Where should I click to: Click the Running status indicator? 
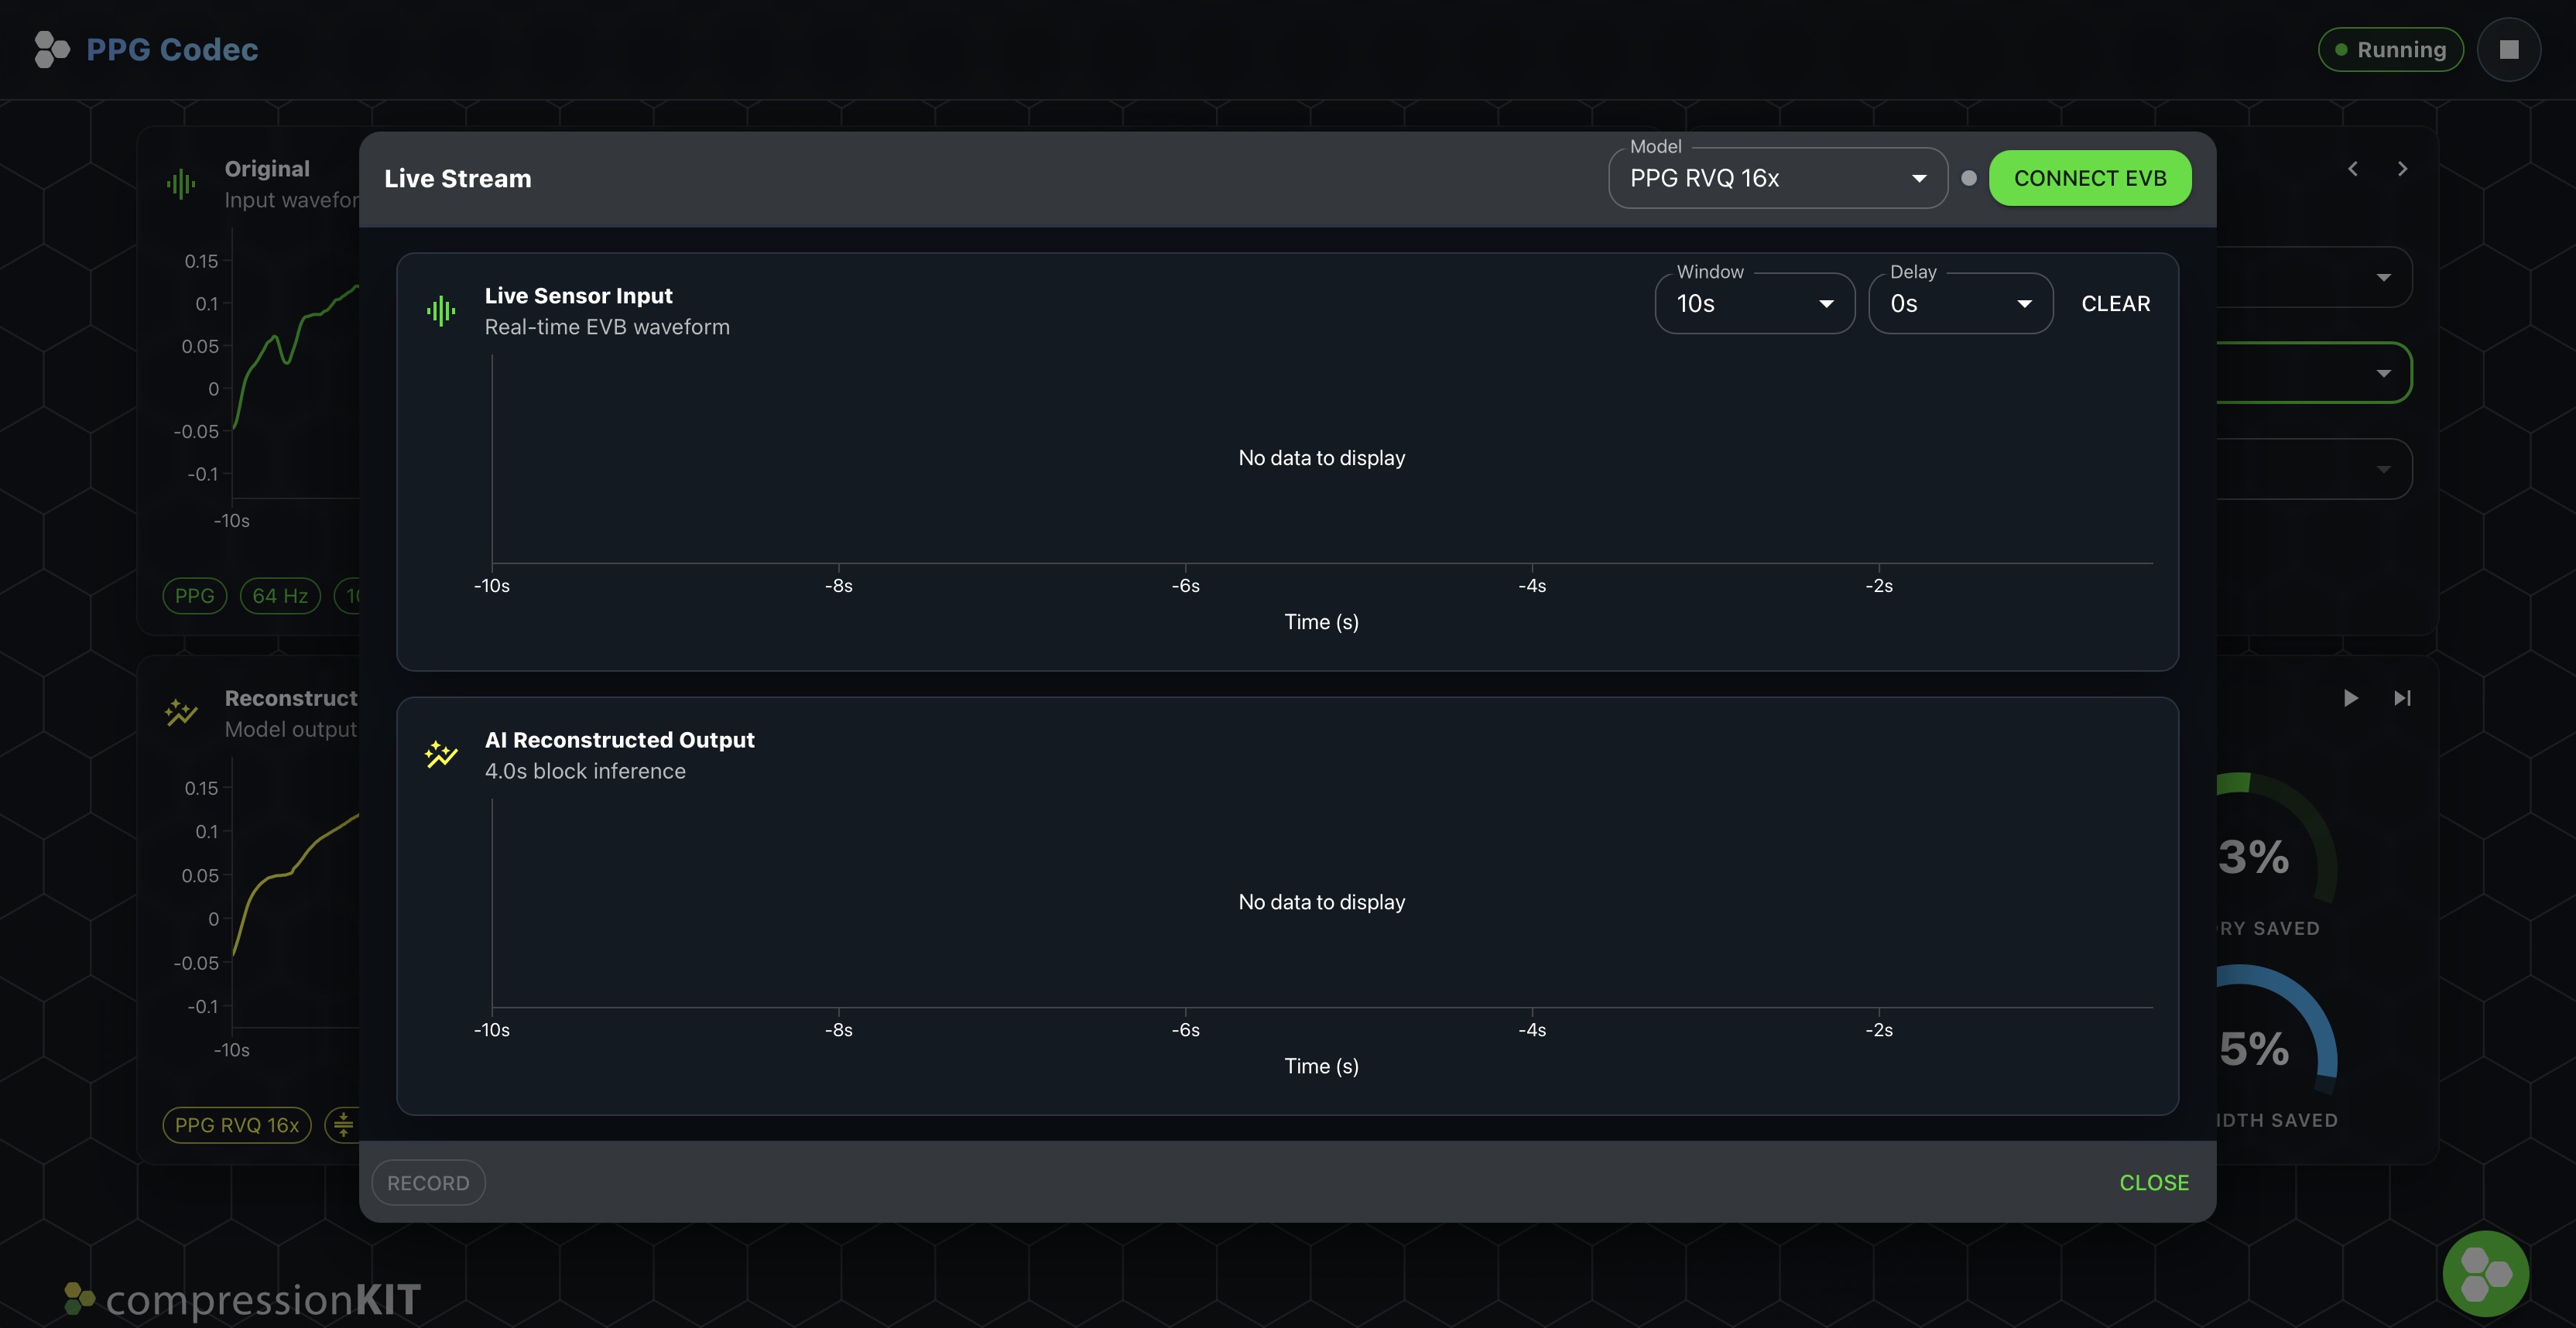point(2390,49)
